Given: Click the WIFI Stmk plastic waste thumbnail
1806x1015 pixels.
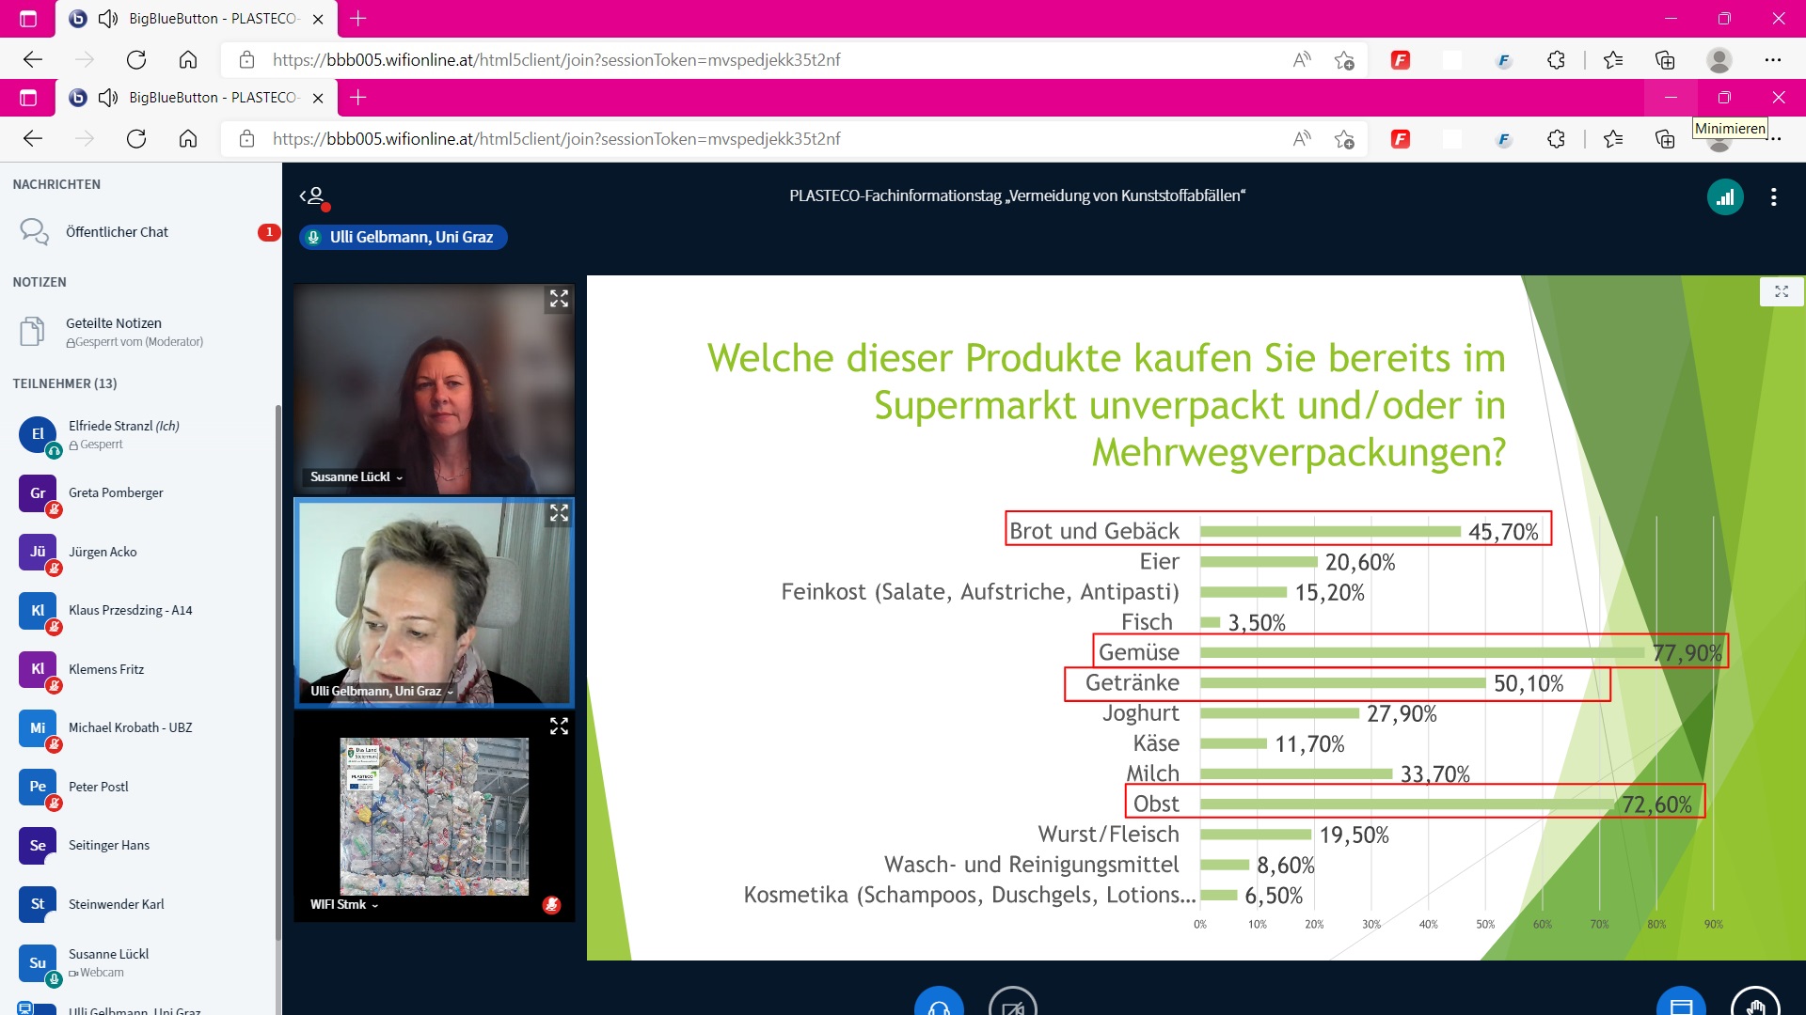Looking at the screenshot, I should pyautogui.click(x=434, y=816).
